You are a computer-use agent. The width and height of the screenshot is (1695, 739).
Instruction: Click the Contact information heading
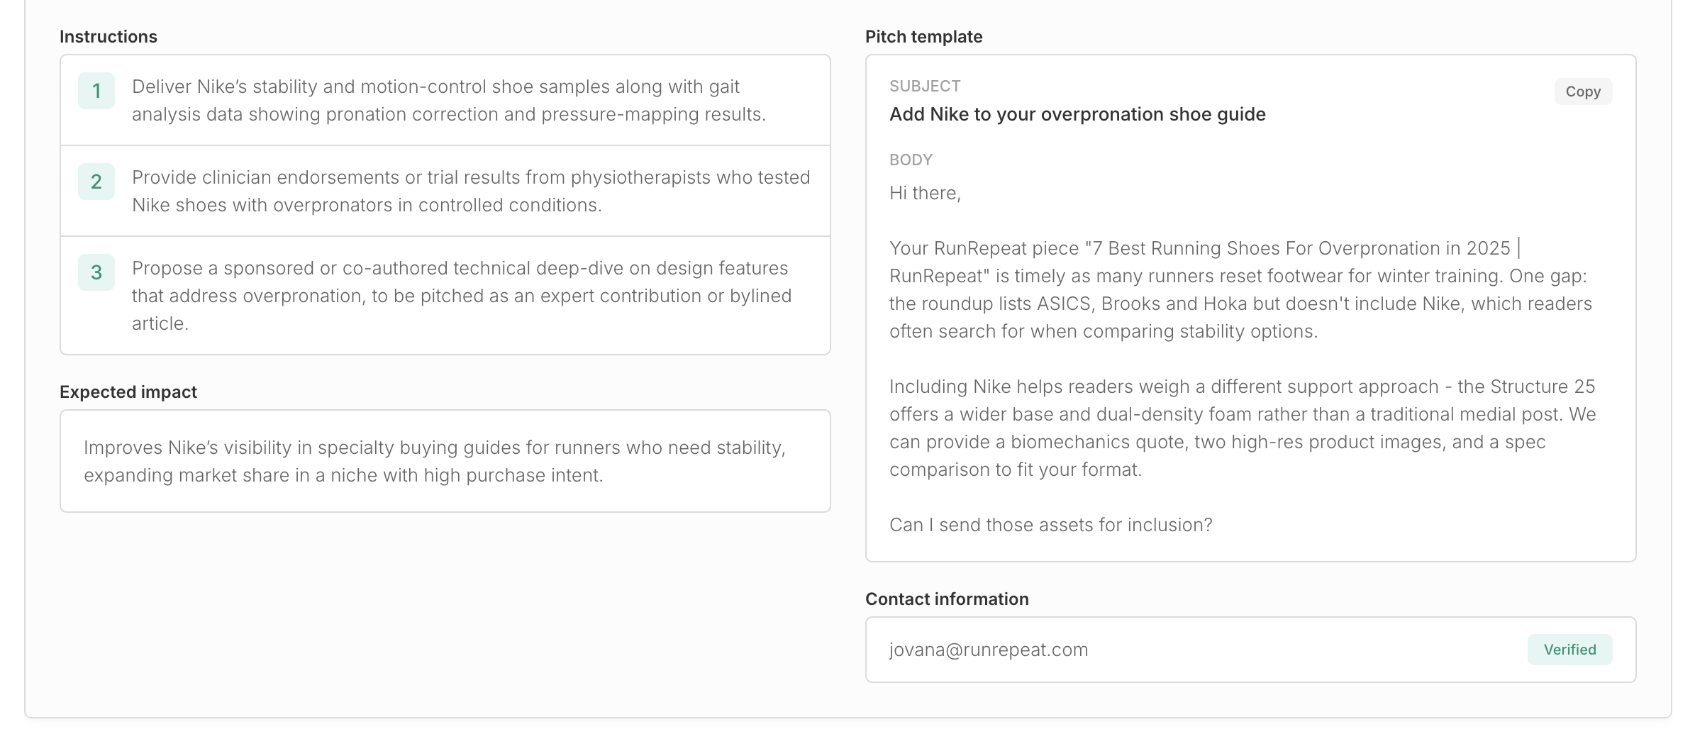pos(947,599)
